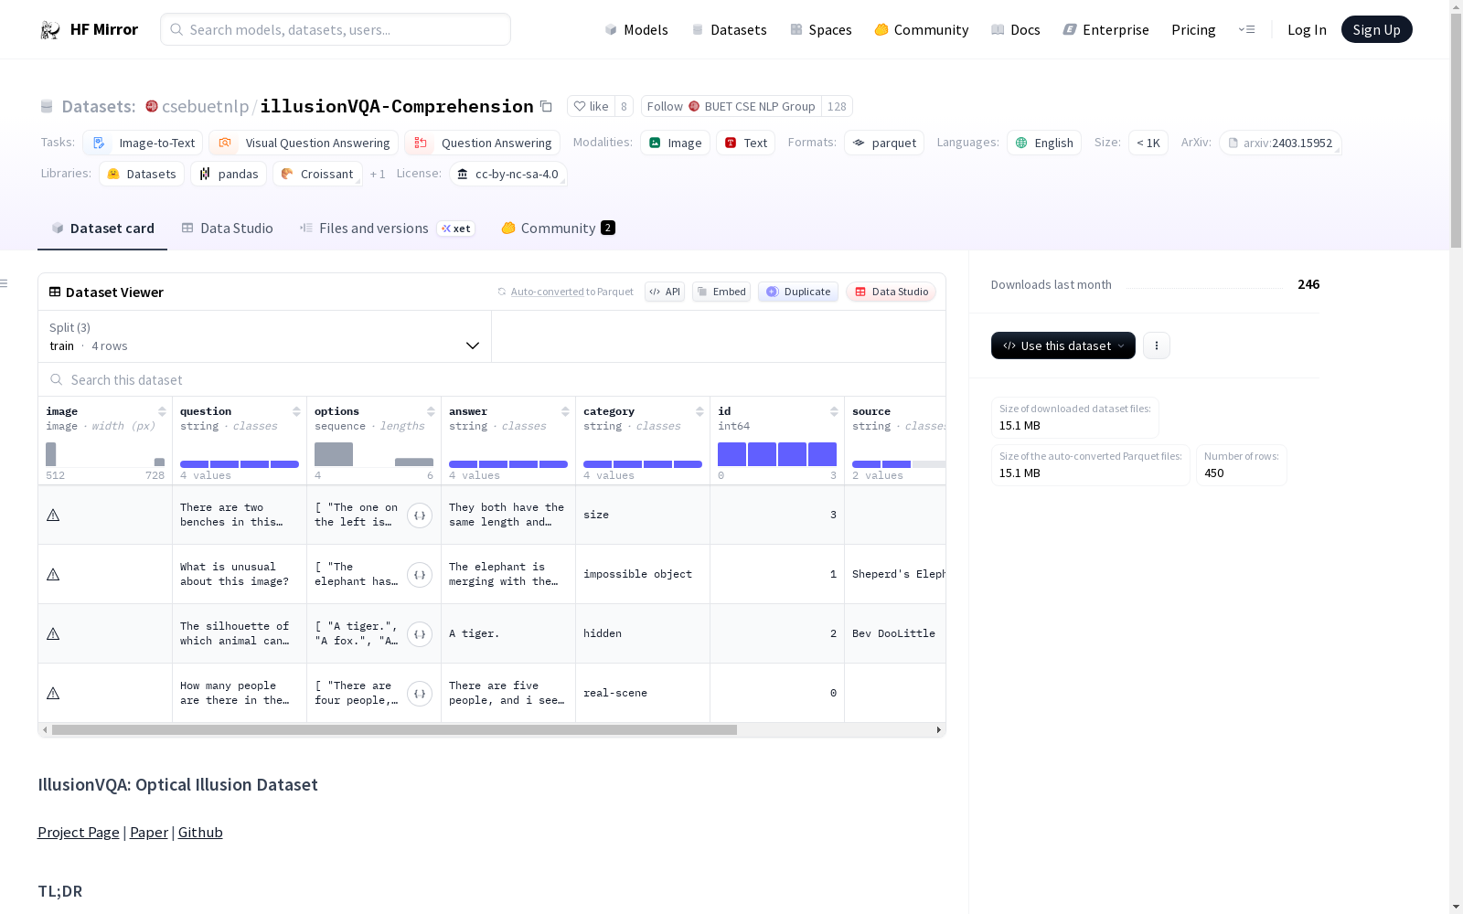Open the navbar overflow menu icon

[x=1246, y=29]
